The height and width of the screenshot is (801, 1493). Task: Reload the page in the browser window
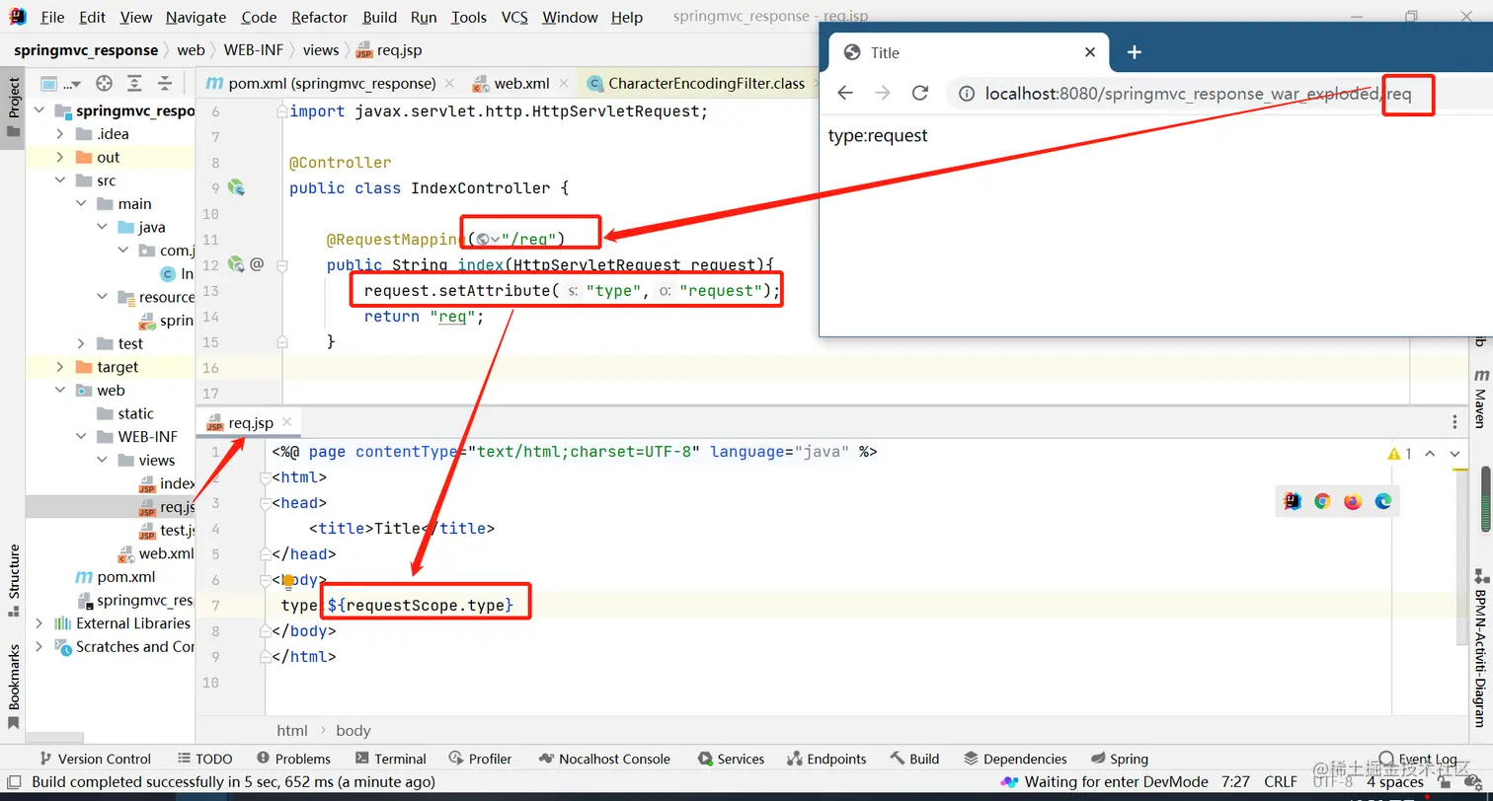point(920,93)
